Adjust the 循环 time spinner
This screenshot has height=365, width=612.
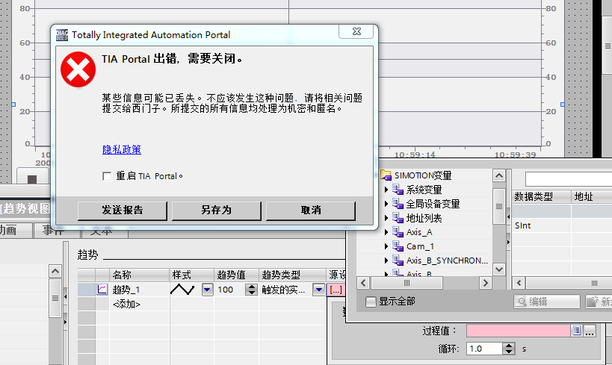click(x=509, y=349)
